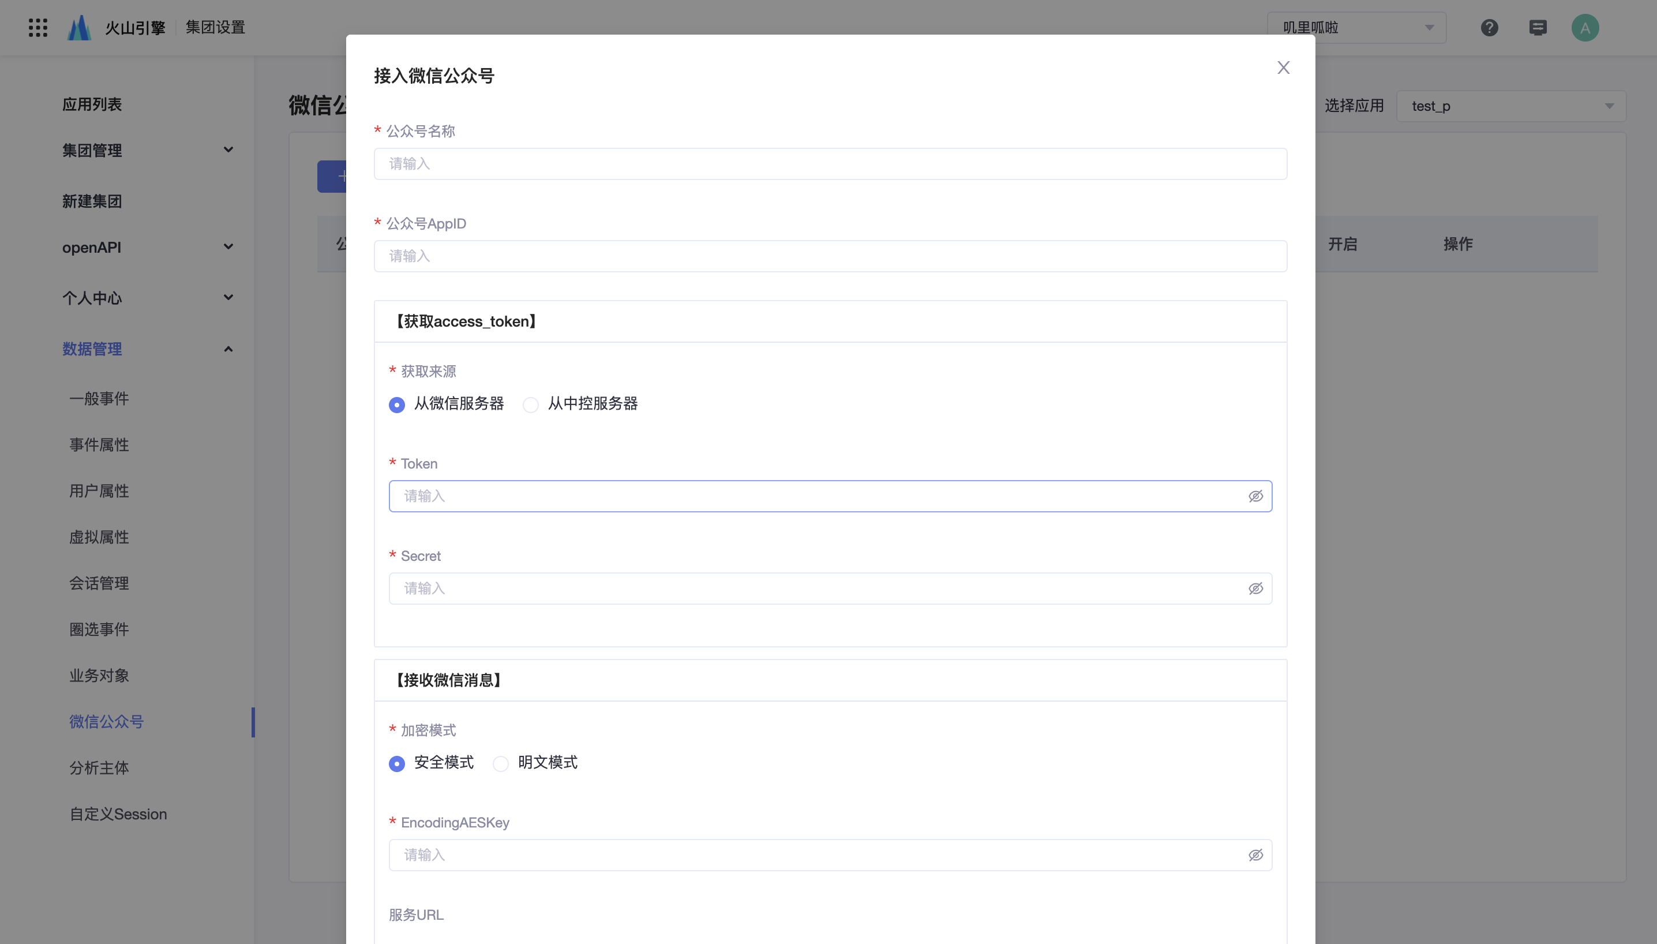Click the 服务URL label
1657x944 pixels.
click(416, 914)
